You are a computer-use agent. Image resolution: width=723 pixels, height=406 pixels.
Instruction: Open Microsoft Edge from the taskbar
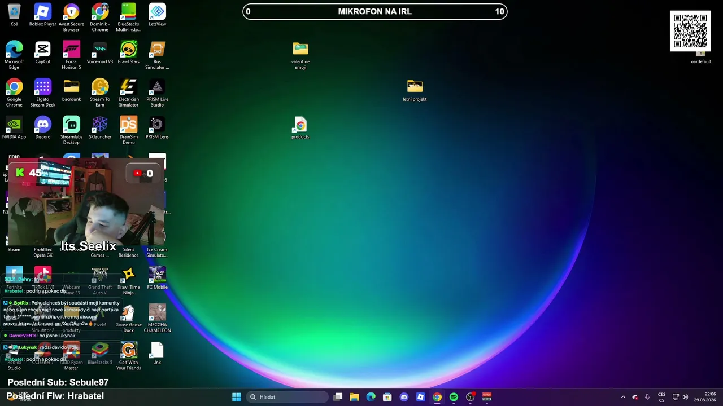point(371,397)
